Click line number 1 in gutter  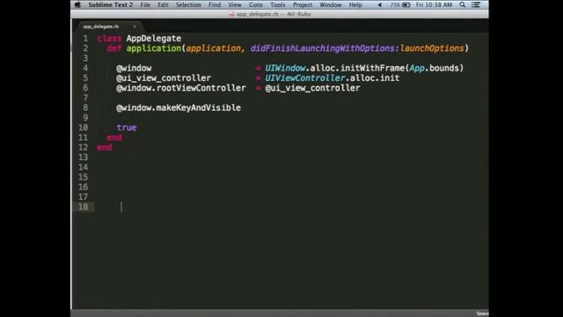[x=85, y=39]
